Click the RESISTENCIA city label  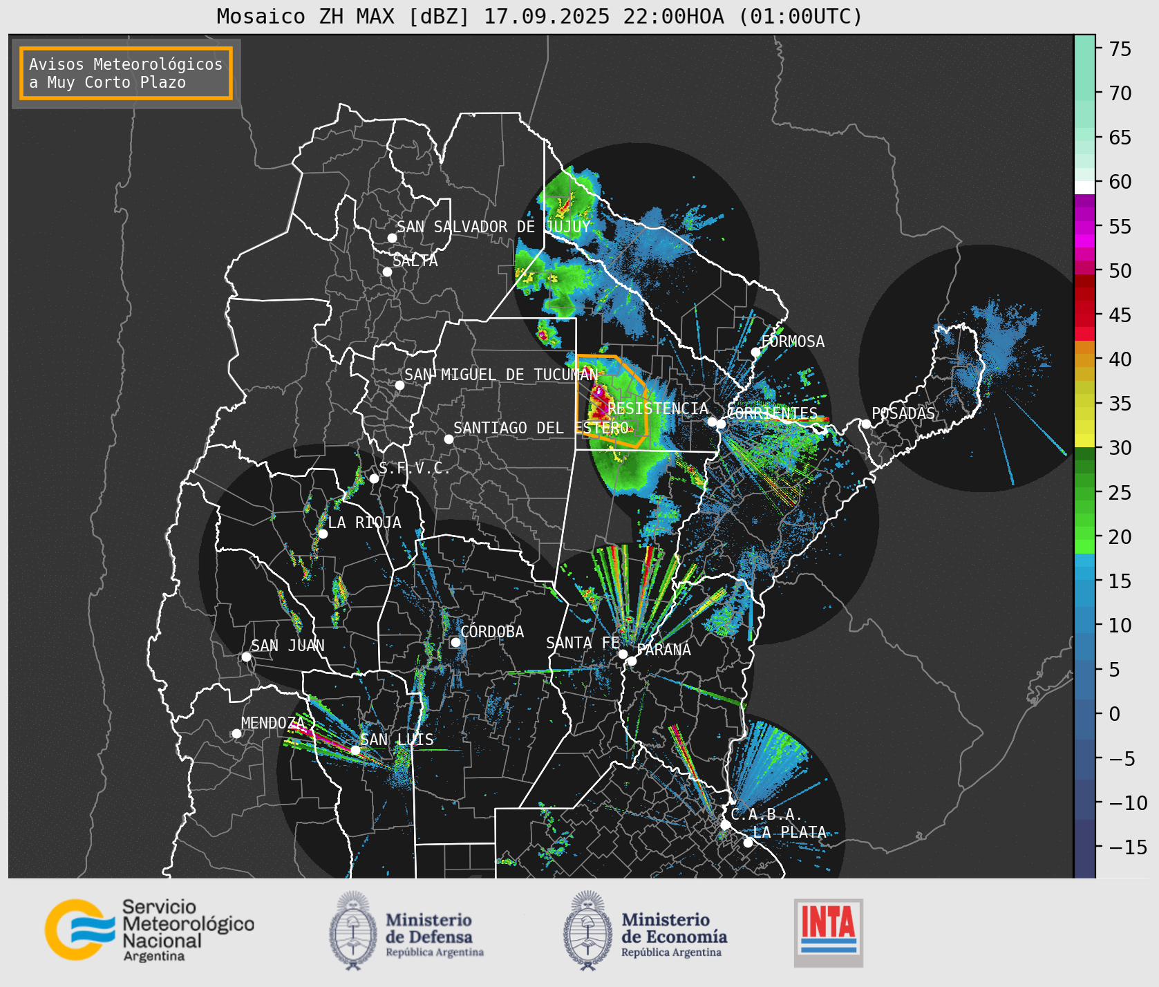point(658,408)
